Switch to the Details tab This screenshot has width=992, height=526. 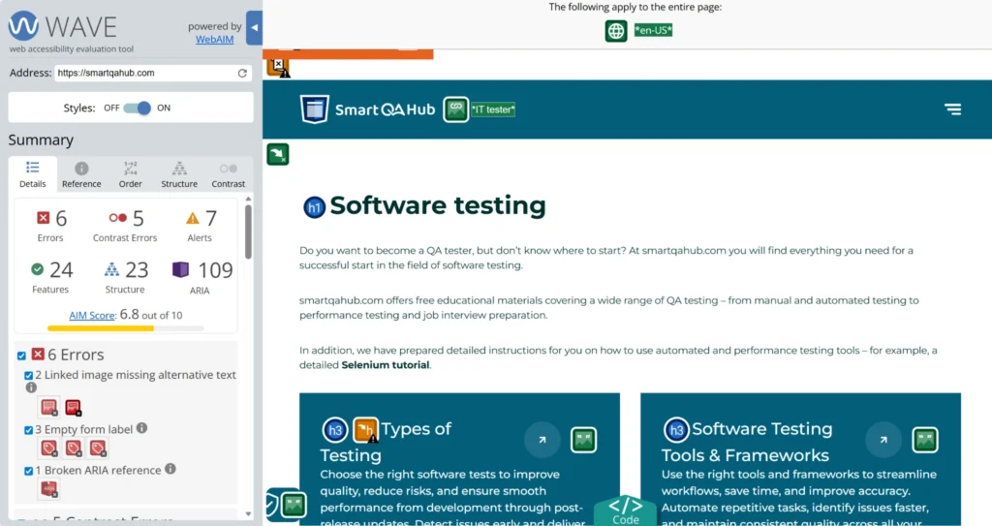click(x=32, y=174)
